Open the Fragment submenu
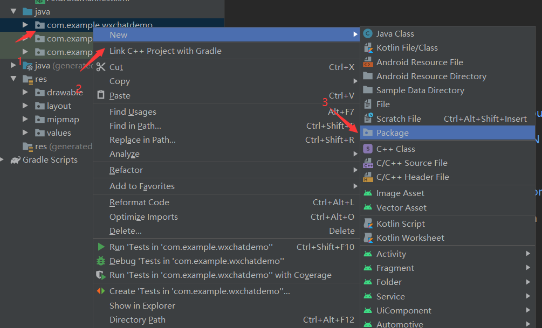Screen dimensions: 542x328 tap(448, 268)
